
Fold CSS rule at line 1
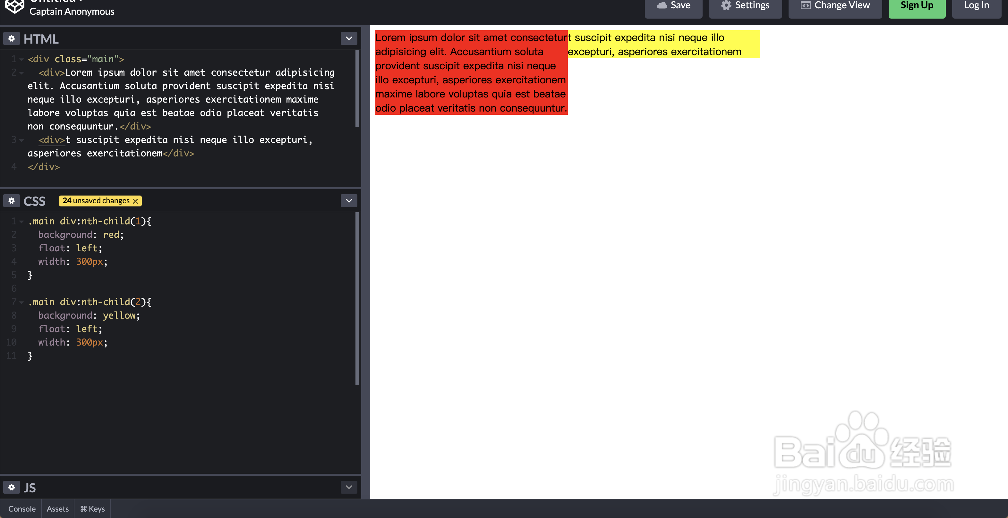[21, 222]
